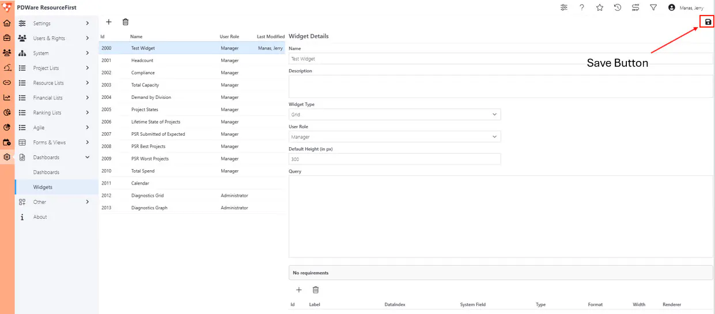Click the link chain icon in sidebar
715x314 pixels.
pyautogui.click(x=7, y=83)
